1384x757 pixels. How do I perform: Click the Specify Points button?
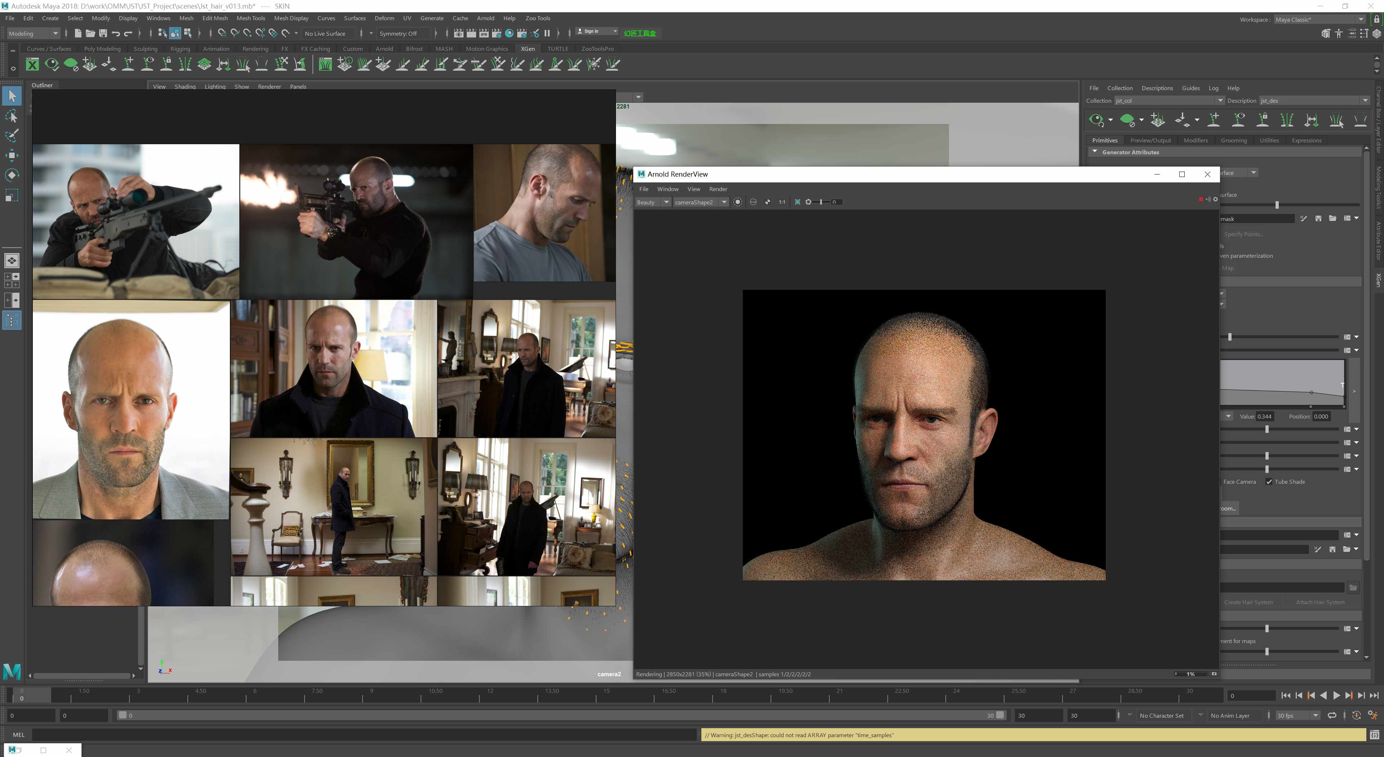1243,234
